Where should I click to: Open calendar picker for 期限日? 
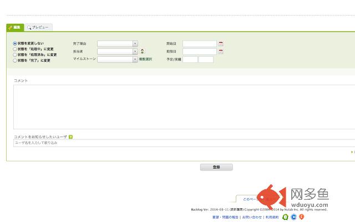(221, 52)
